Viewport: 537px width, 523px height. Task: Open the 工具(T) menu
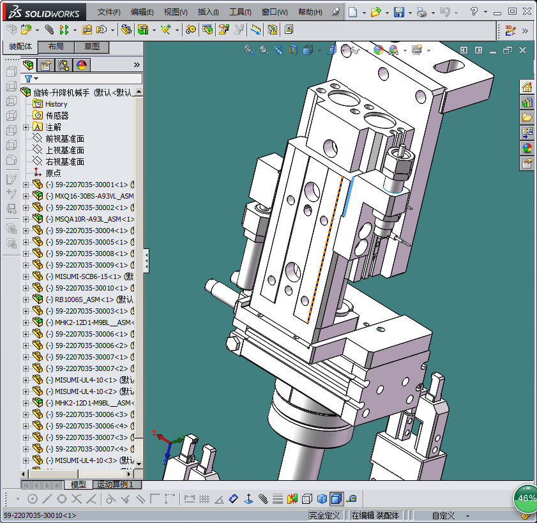(240, 12)
